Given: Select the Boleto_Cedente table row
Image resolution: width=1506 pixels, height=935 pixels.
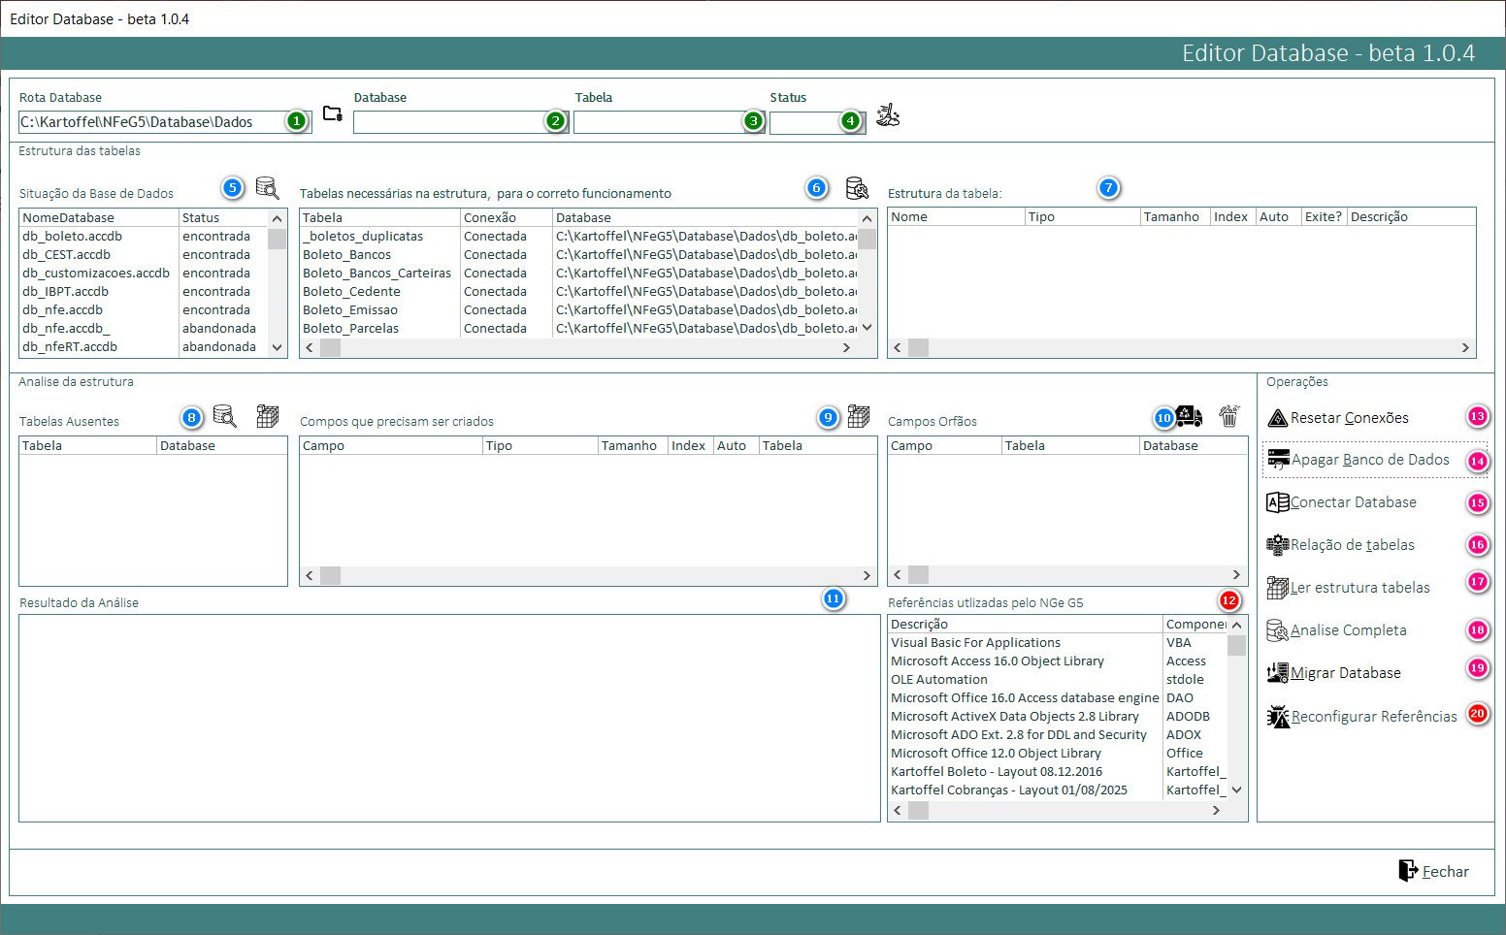Looking at the screenshot, I should click(x=351, y=291).
